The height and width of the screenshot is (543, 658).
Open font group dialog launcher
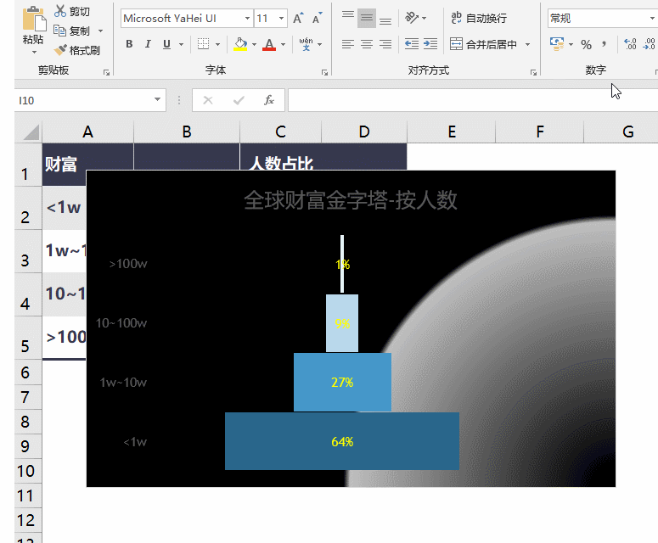click(x=324, y=72)
